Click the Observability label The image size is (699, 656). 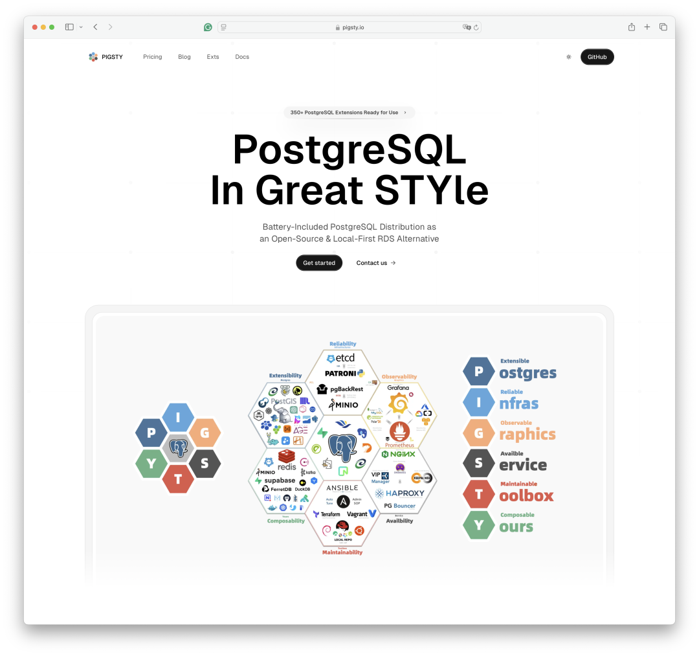pyautogui.click(x=399, y=377)
